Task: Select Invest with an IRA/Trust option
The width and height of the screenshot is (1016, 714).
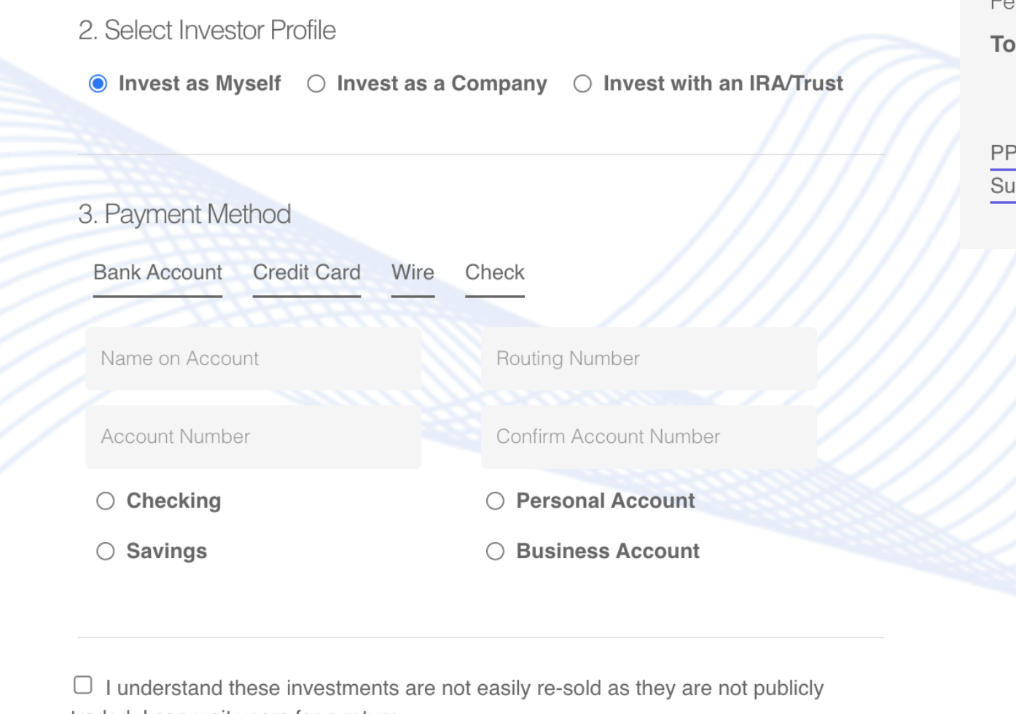Action: pyautogui.click(x=582, y=84)
